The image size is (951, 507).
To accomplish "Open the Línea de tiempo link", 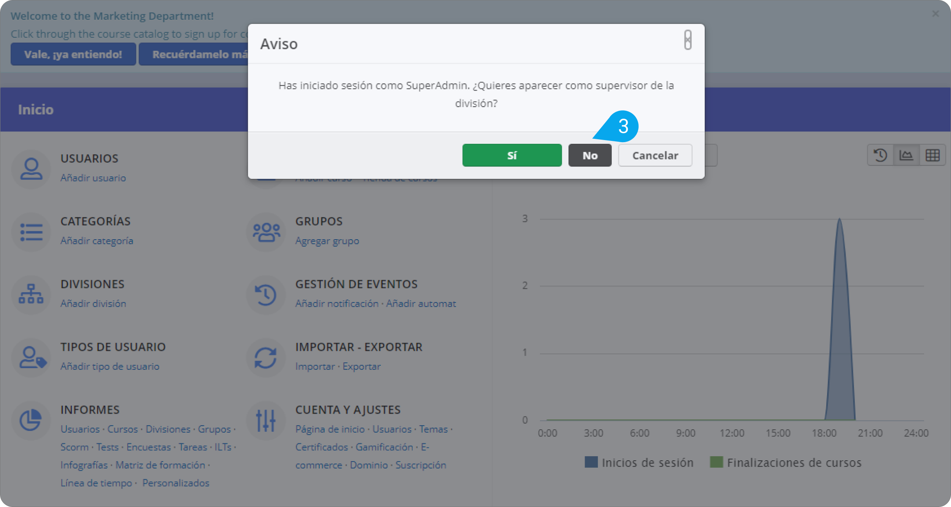I will [x=96, y=483].
